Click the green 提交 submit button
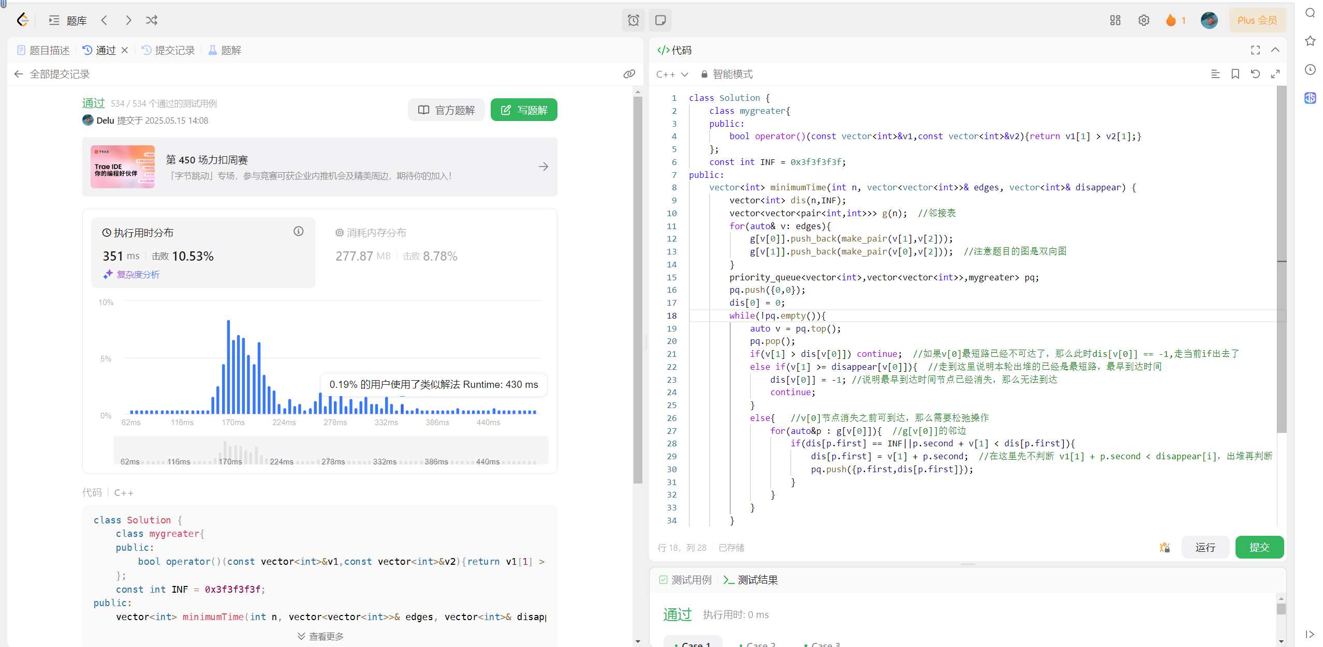The image size is (1323, 647). coord(1259,547)
